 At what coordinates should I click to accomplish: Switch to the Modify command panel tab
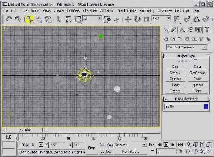(x=174, y=30)
